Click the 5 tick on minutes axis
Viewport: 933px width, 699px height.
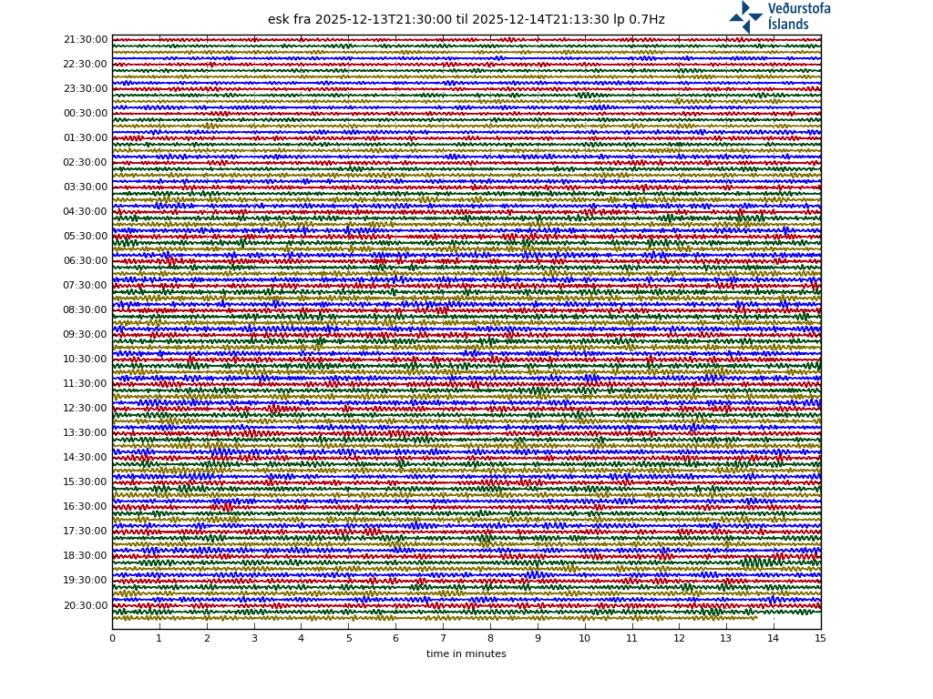[x=348, y=639]
